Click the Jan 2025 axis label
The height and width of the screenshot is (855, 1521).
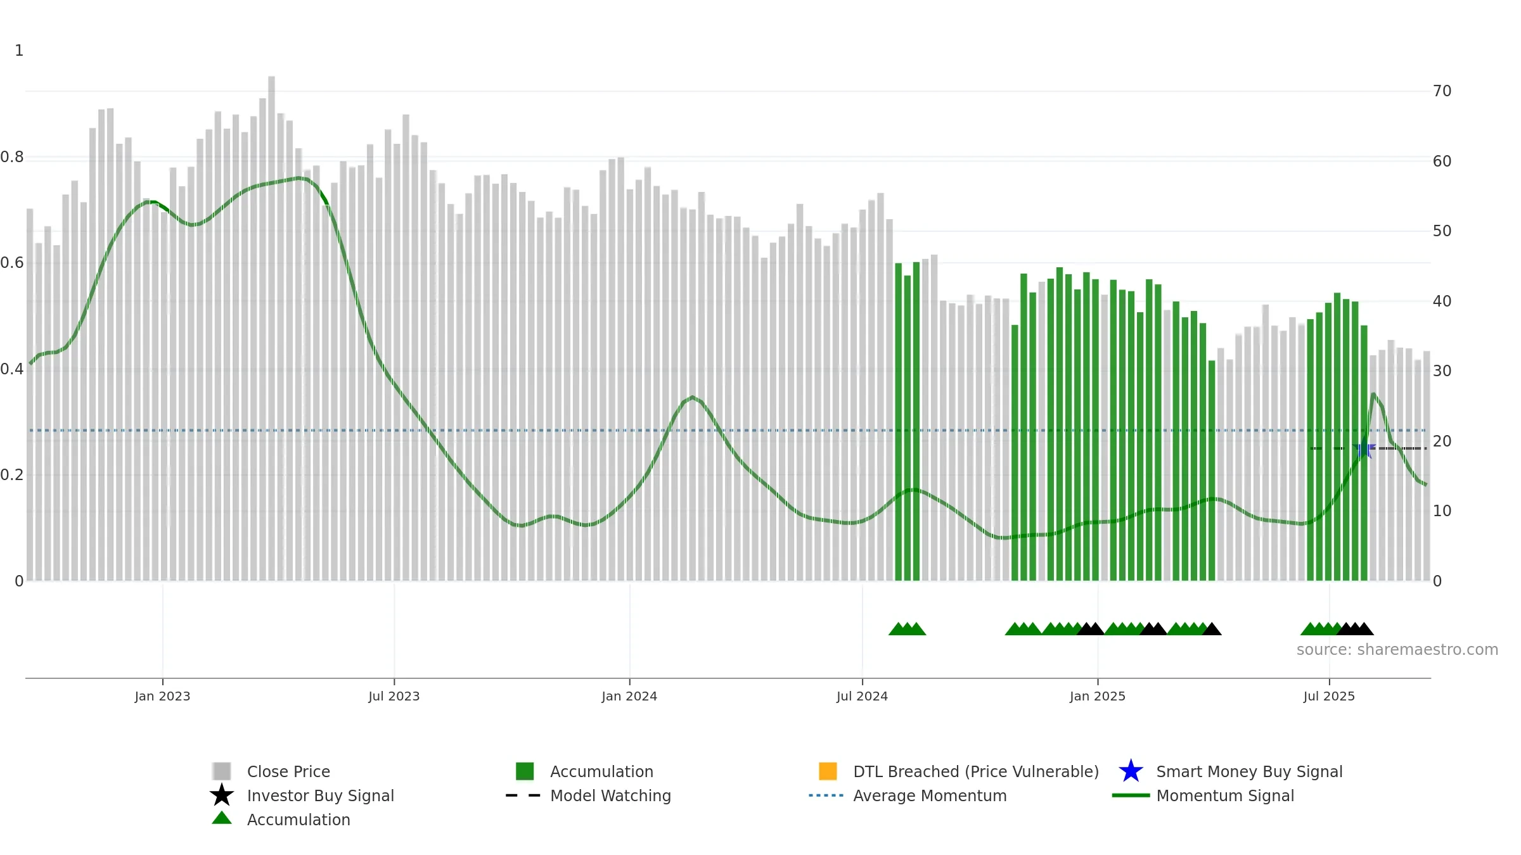(1098, 697)
